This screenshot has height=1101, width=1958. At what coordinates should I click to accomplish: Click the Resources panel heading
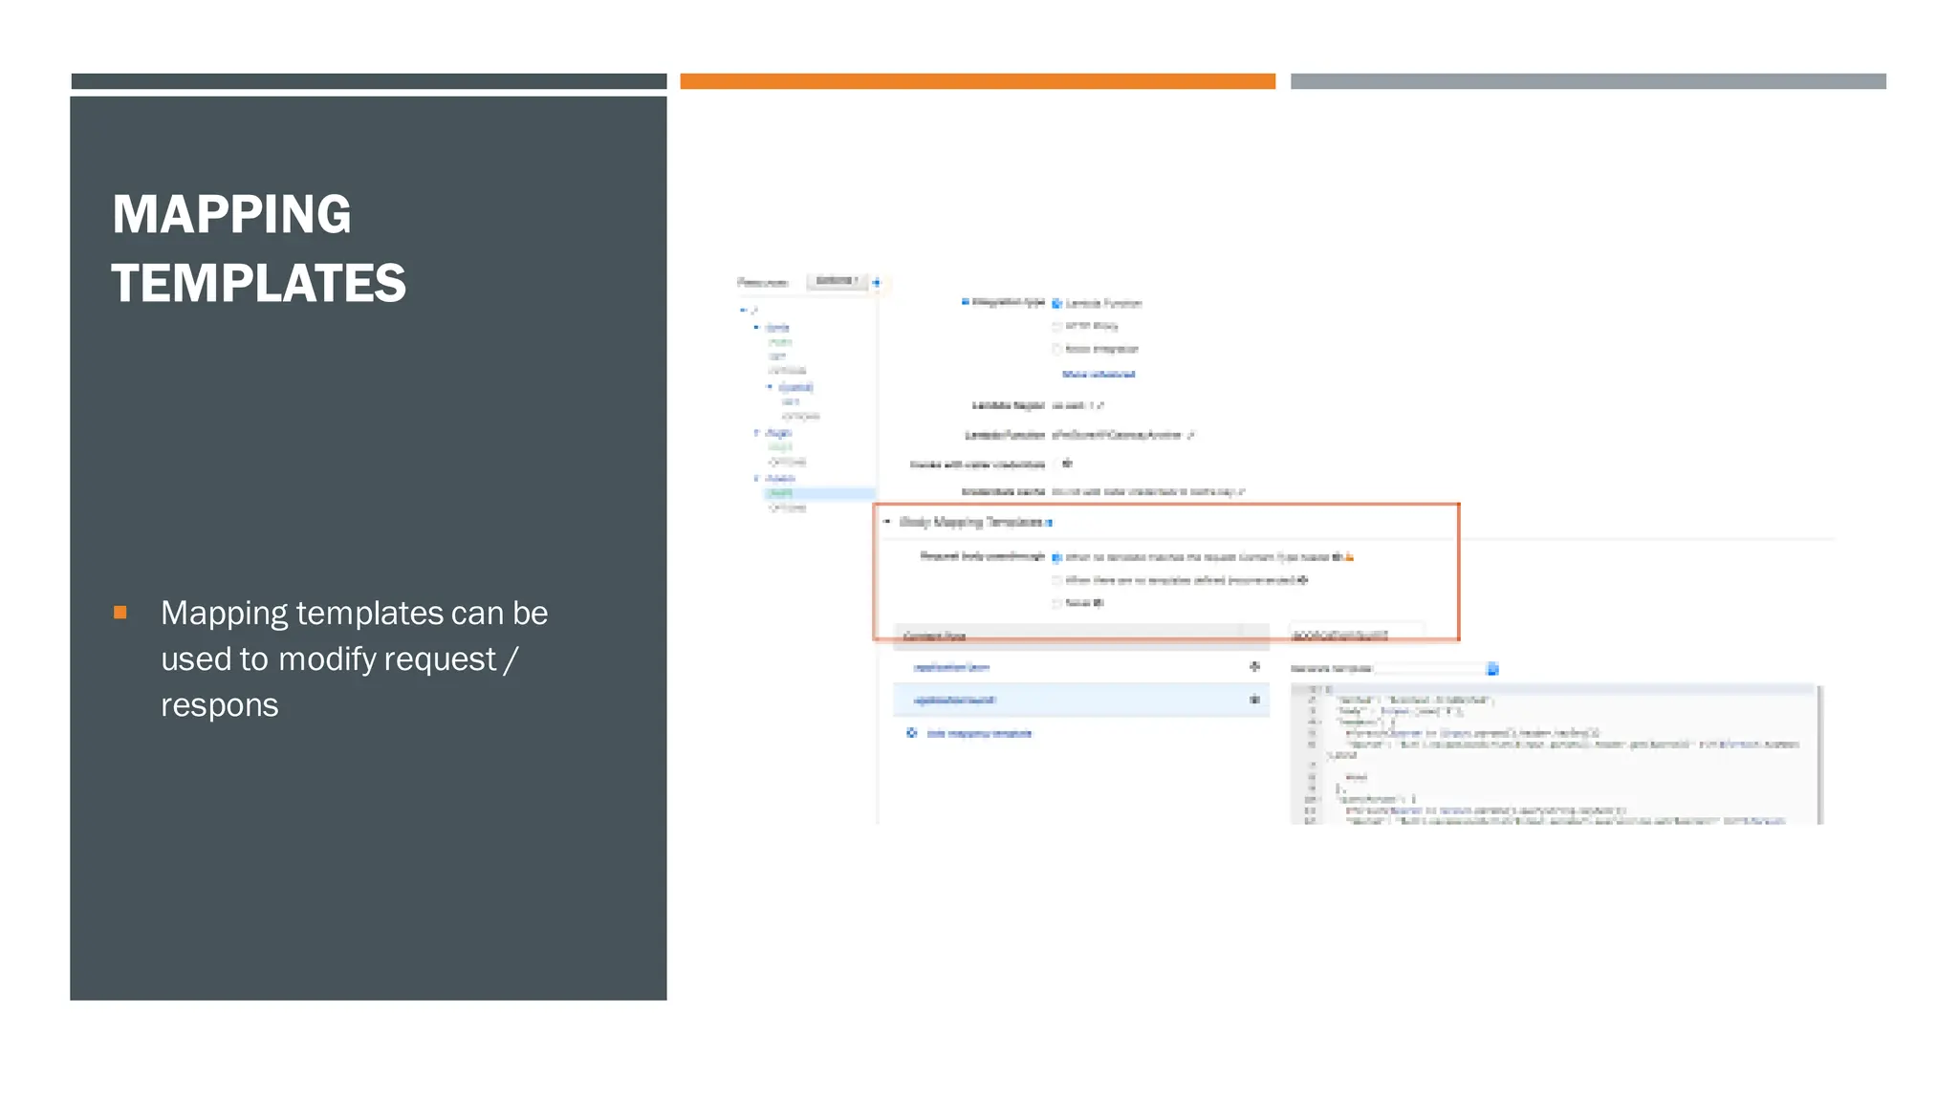point(762,283)
